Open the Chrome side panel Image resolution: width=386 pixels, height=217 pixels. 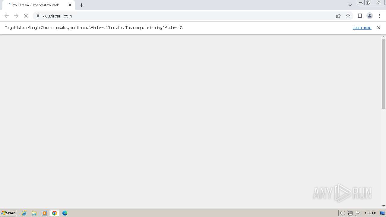360,16
